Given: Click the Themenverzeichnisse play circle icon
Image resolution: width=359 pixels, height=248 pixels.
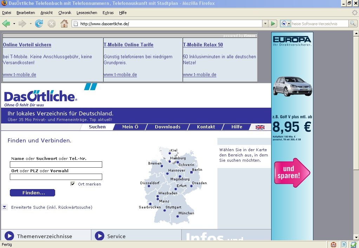Looking at the screenshot, I should click(9, 236).
